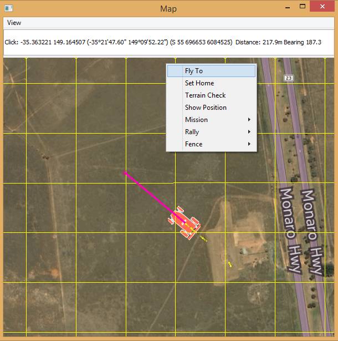Click the yellow marker beside the vehicle
338x341 pixels.
(x=203, y=238)
